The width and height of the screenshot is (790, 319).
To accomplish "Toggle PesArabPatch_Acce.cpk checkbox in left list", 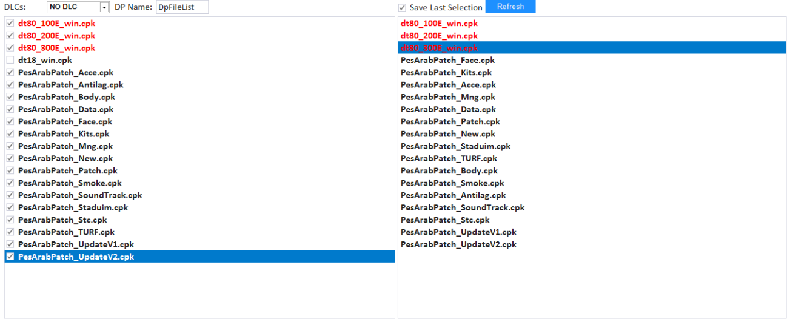I will coord(10,72).
